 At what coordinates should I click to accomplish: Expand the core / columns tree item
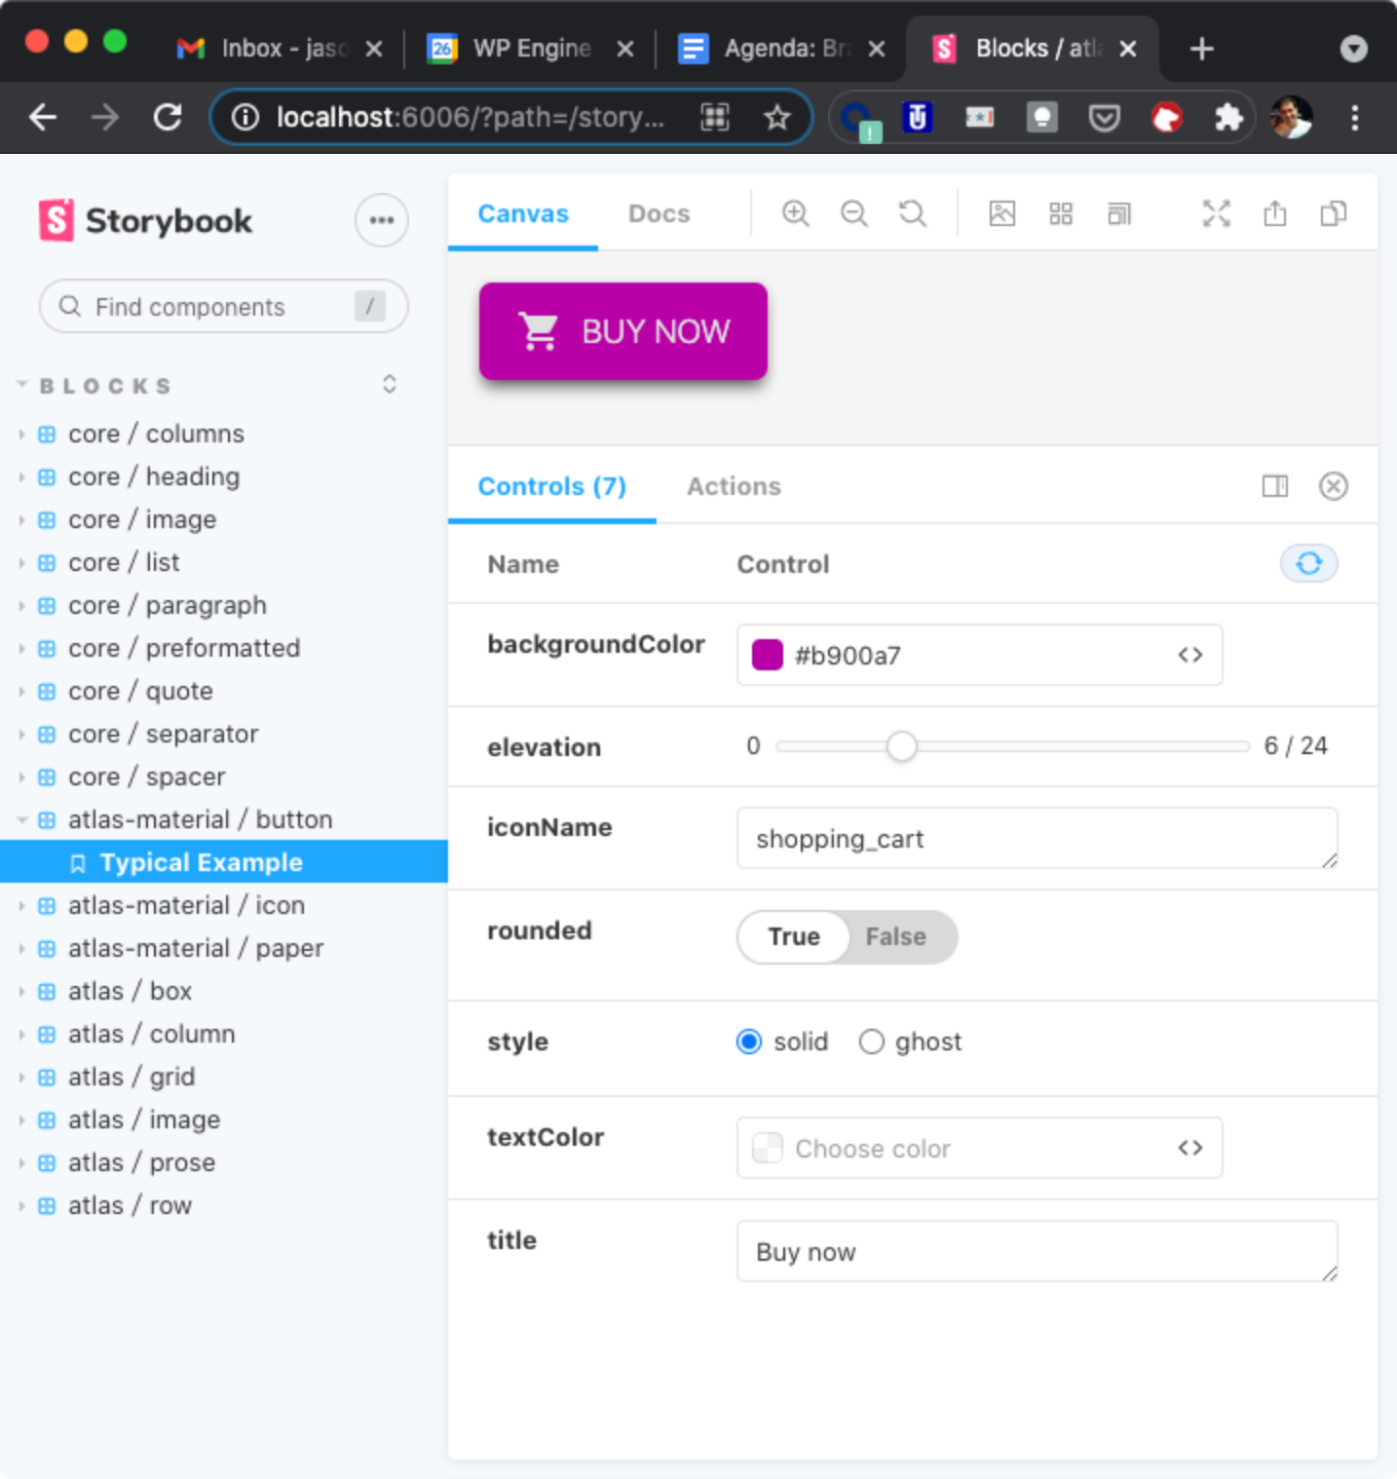coord(156,434)
